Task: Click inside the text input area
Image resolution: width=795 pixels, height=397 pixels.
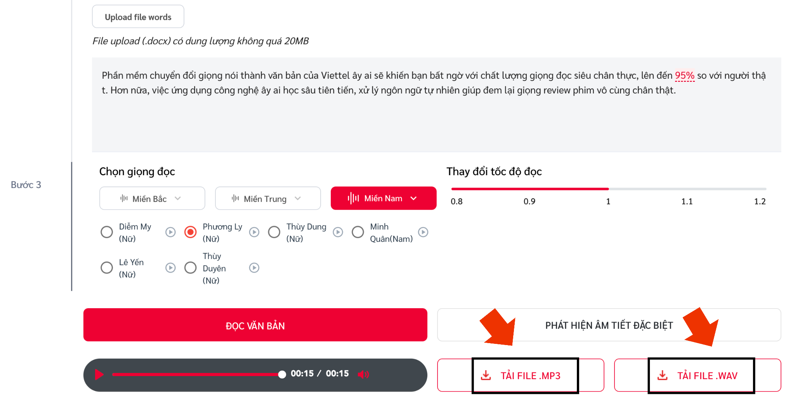Action: (x=436, y=105)
